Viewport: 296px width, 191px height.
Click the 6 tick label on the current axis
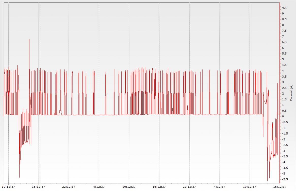click(x=283, y=48)
